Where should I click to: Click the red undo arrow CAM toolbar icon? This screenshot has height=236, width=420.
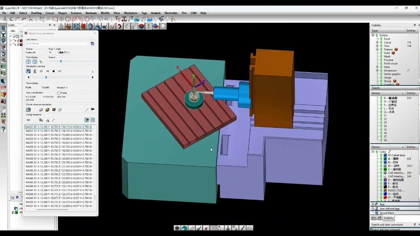(120, 26)
